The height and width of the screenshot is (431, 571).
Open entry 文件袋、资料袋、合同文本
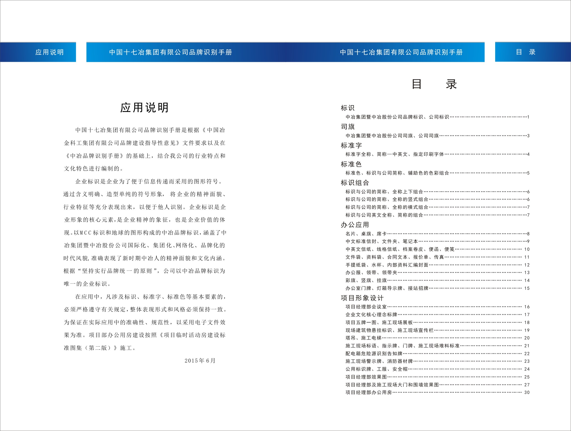click(438, 257)
